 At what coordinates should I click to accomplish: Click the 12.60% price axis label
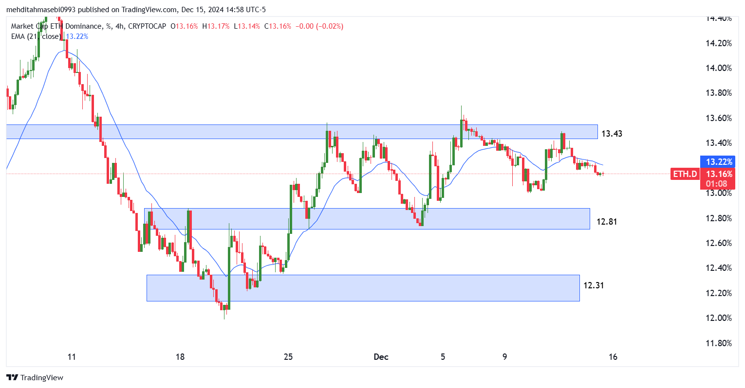(x=719, y=243)
